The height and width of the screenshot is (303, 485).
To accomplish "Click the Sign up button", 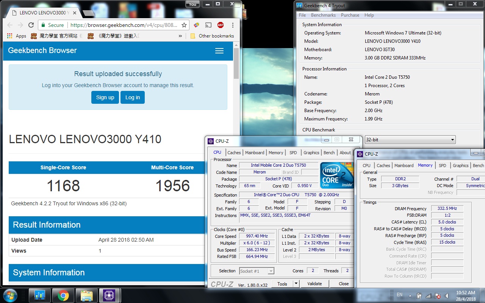I will [105, 97].
